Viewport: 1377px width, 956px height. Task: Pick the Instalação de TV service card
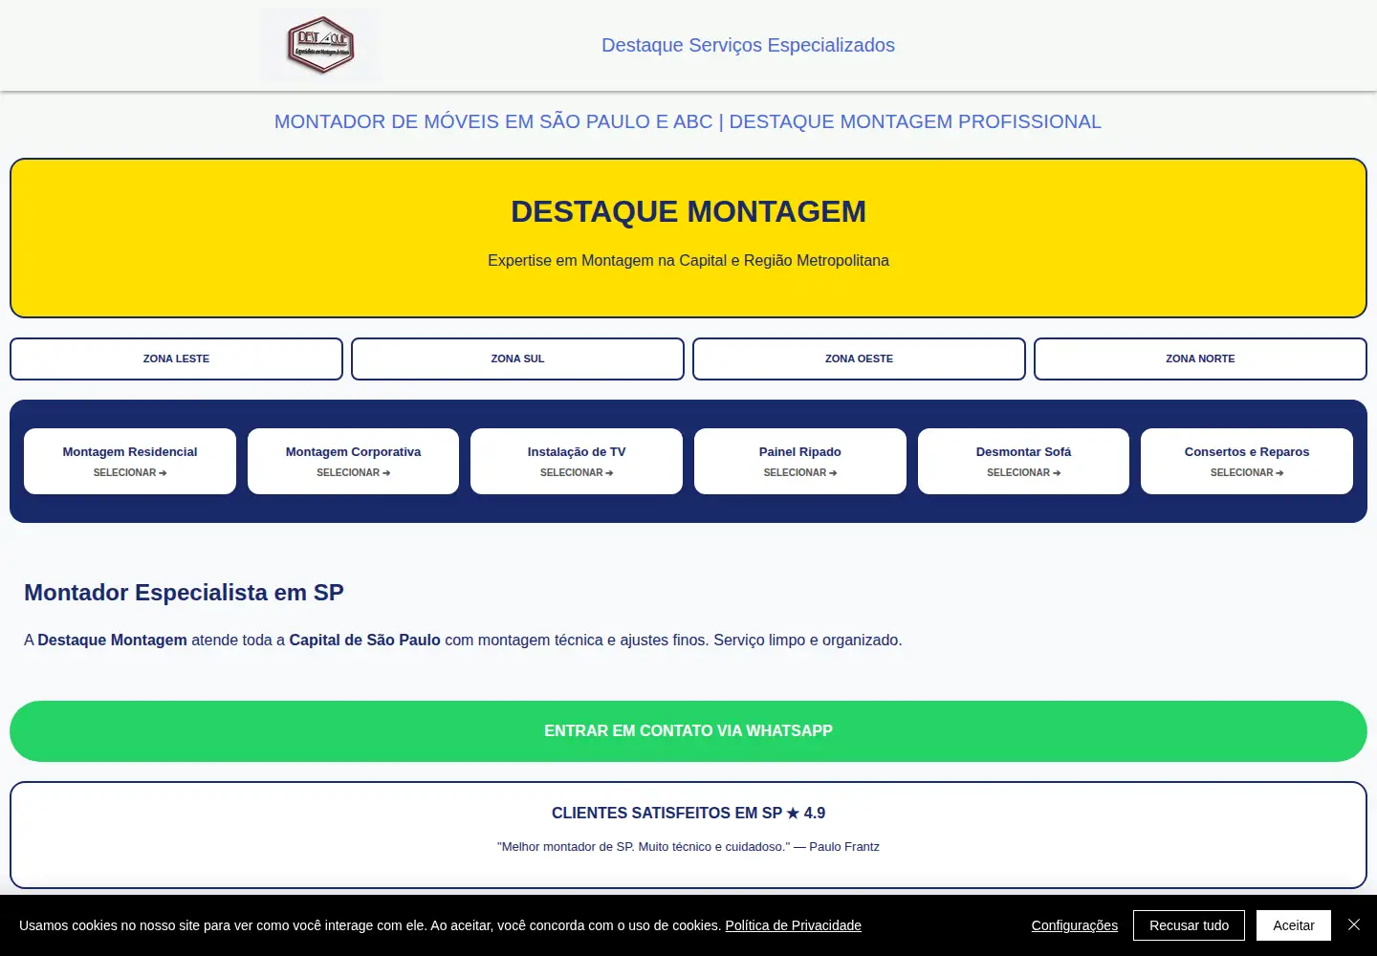[577, 461]
